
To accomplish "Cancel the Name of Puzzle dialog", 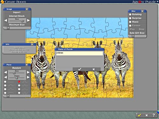I will coord(93,69).
